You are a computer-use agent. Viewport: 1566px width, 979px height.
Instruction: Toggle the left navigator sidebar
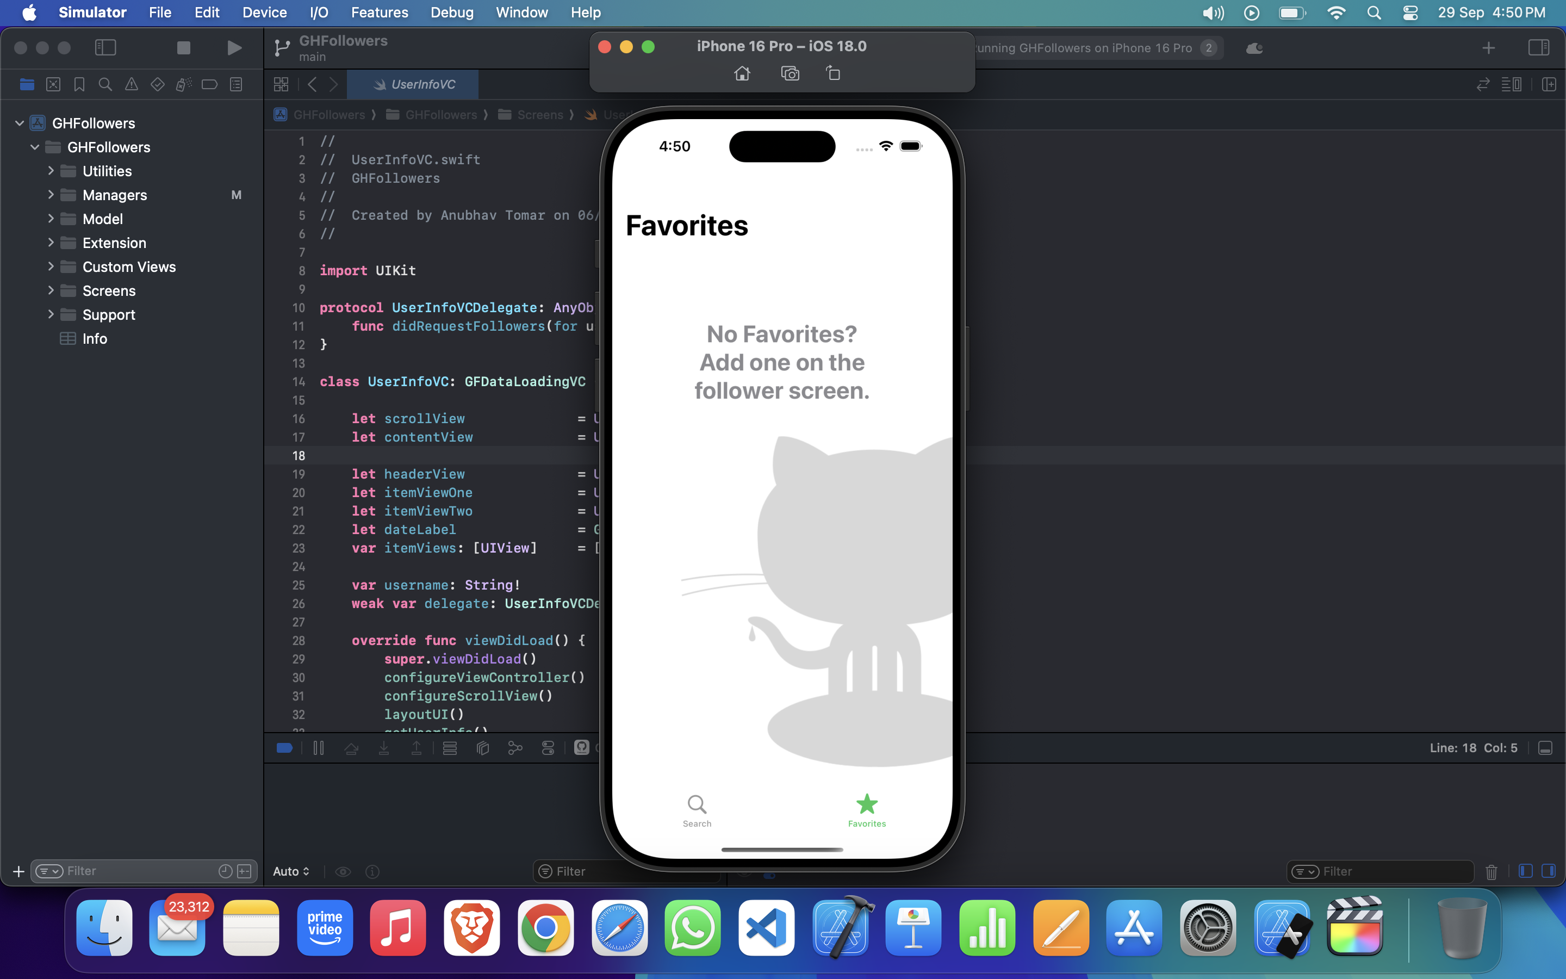tap(105, 48)
